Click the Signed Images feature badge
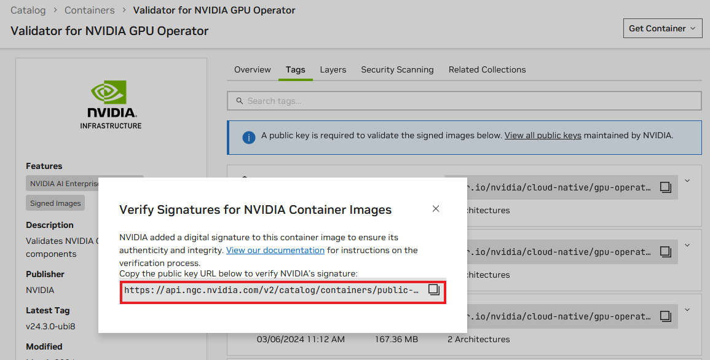This screenshot has width=710, height=360. point(55,203)
